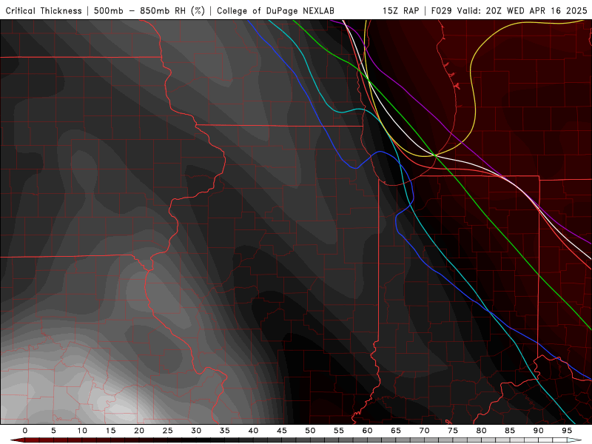Click the '15Z RAP' model label

tap(400, 10)
